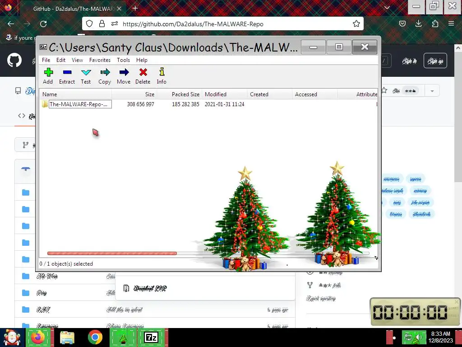Expand the list all tabs chevron

387,8
